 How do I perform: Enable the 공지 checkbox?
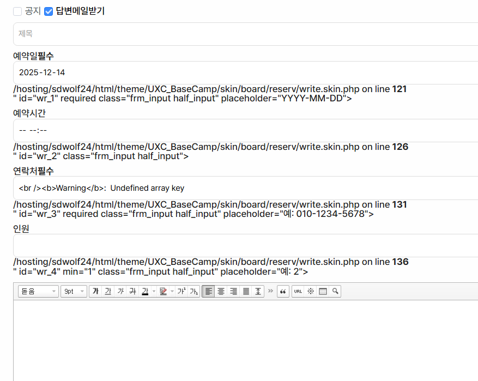(x=17, y=11)
